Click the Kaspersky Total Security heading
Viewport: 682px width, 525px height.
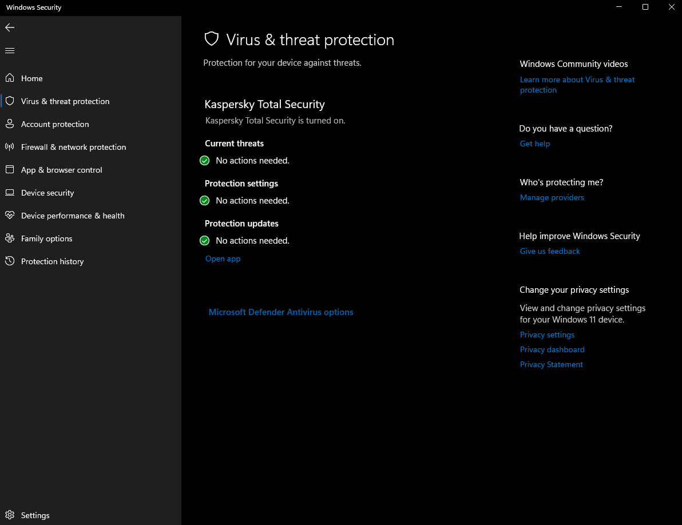(264, 104)
